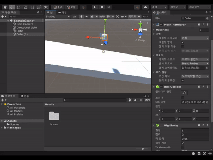The image size is (213, 160).
Task: Switch to the Scene tab
Action: [x=50, y=12]
